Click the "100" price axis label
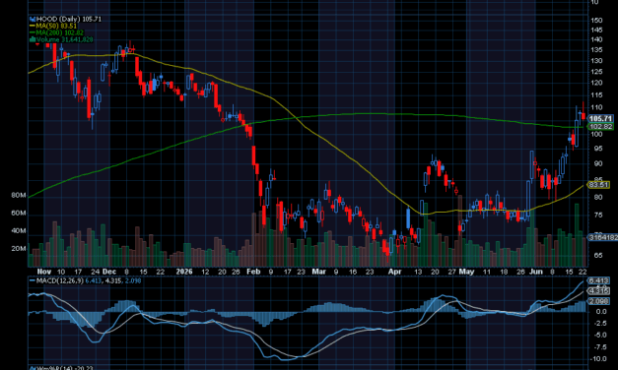 (x=596, y=134)
